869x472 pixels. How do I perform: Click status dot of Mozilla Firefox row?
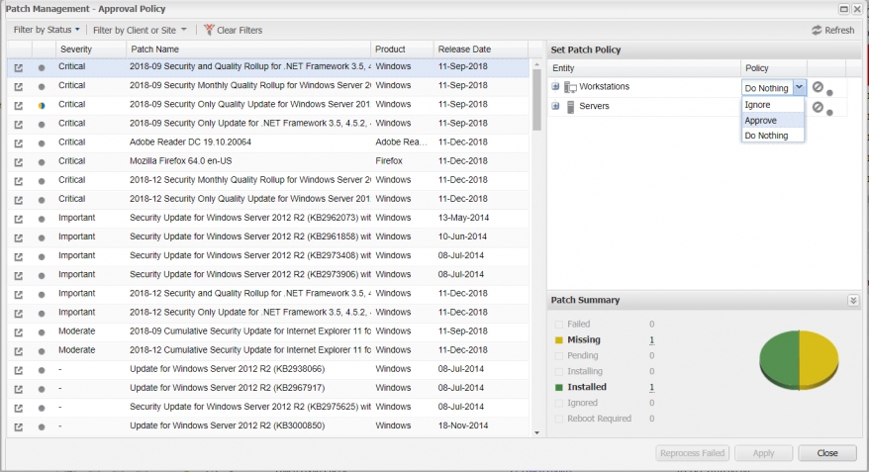point(42,162)
